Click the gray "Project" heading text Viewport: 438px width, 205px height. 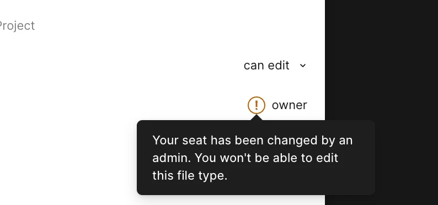pyautogui.click(x=17, y=26)
